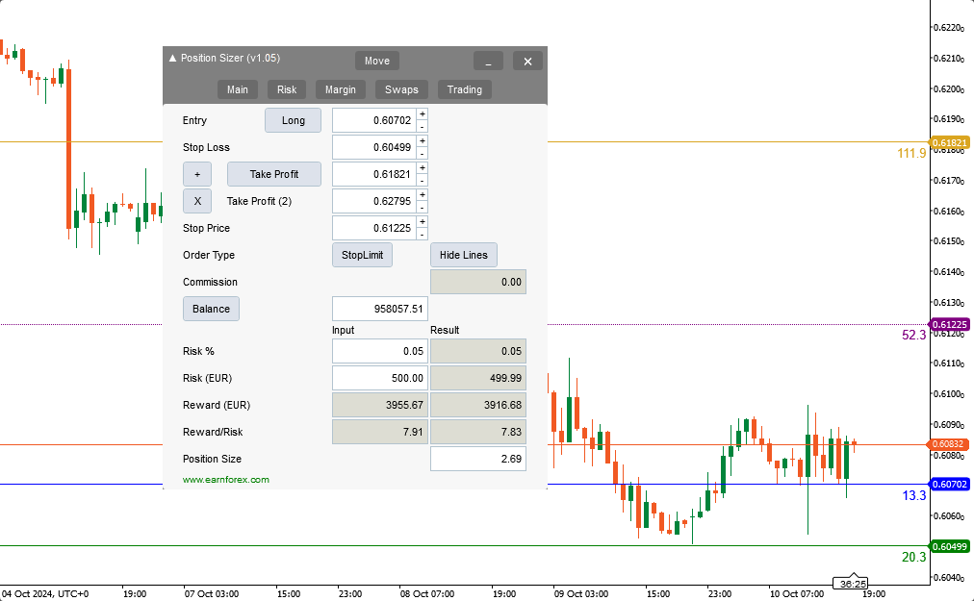This screenshot has width=974, height=601.
Task: Click the Risk % input field
Action: [x=379, y=351]
